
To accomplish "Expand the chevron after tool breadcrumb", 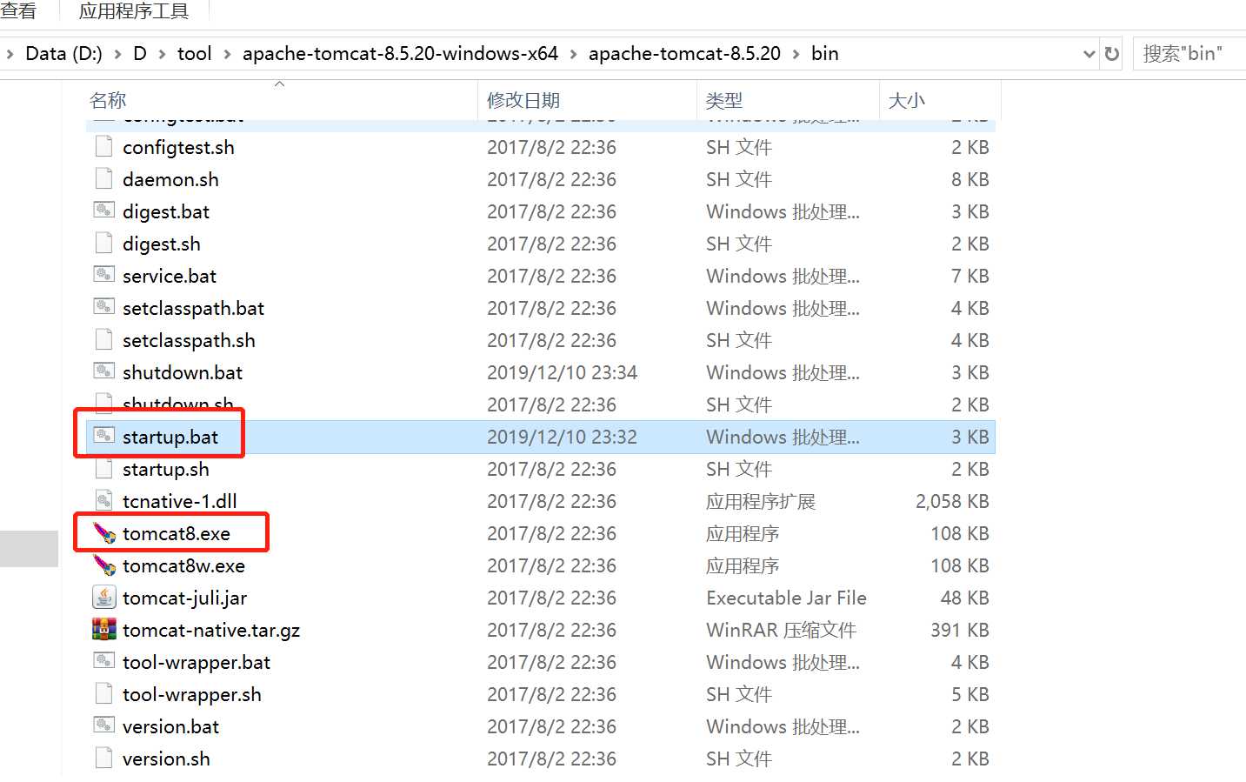I will 227,54.
